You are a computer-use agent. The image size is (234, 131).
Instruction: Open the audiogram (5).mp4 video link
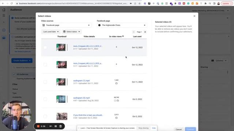[82, 98]
